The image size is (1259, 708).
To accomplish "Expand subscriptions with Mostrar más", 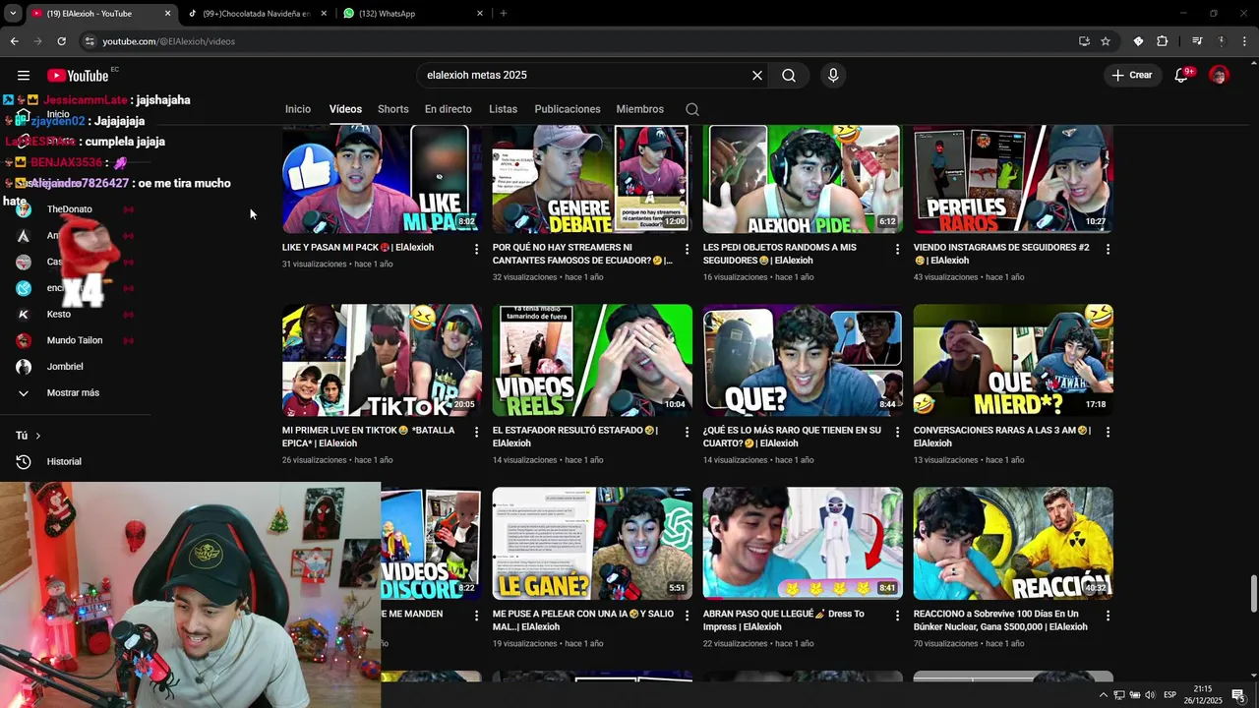I will point(73,393).
